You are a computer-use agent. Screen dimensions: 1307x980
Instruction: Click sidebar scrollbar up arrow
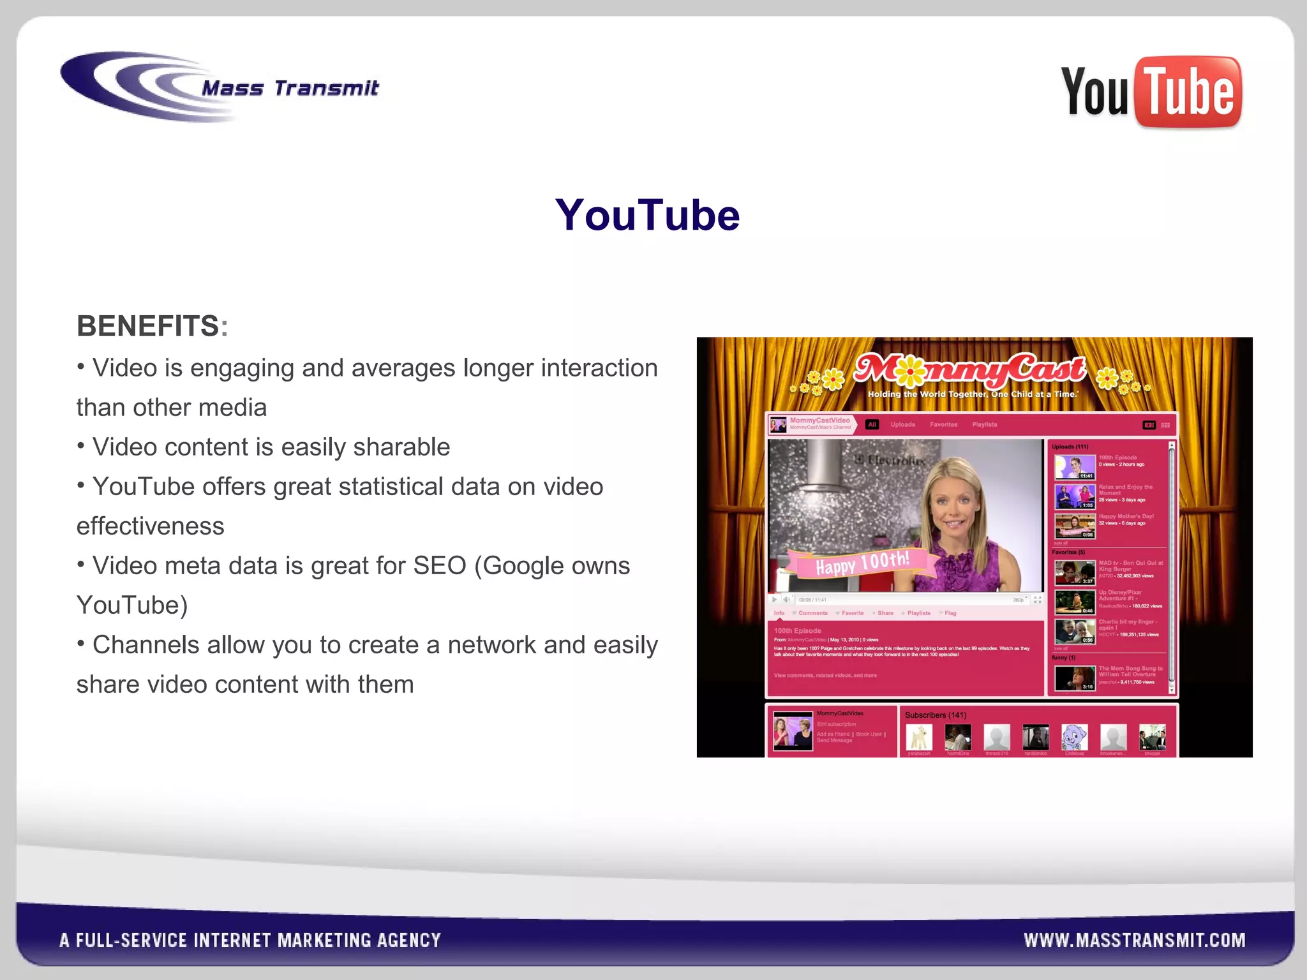click(1172, 445)
